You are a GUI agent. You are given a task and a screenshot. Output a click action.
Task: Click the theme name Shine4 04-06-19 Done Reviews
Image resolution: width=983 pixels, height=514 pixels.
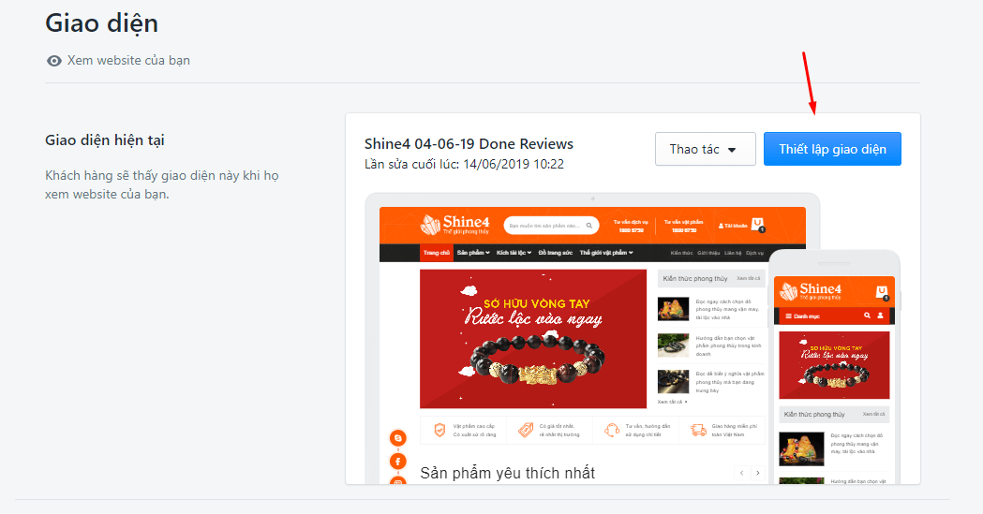coord(469,144)
